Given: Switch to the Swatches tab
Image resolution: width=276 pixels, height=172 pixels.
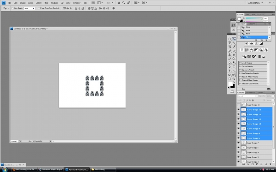Looking at the screenshot, I should 250,14.
